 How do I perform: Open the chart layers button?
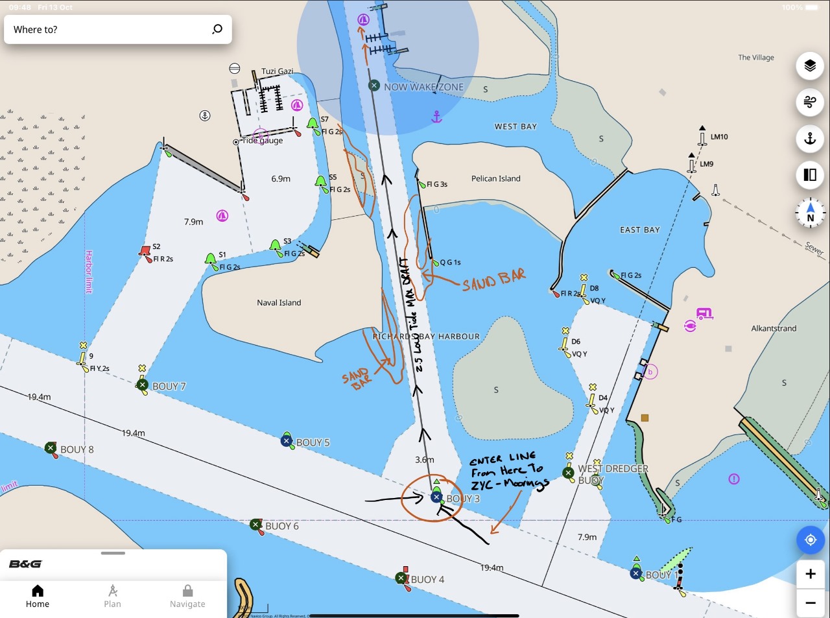click(x=810, y=65)
